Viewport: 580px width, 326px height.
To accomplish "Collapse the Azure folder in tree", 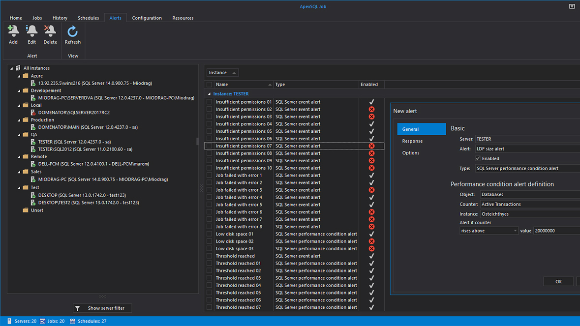I will point(19,76).
